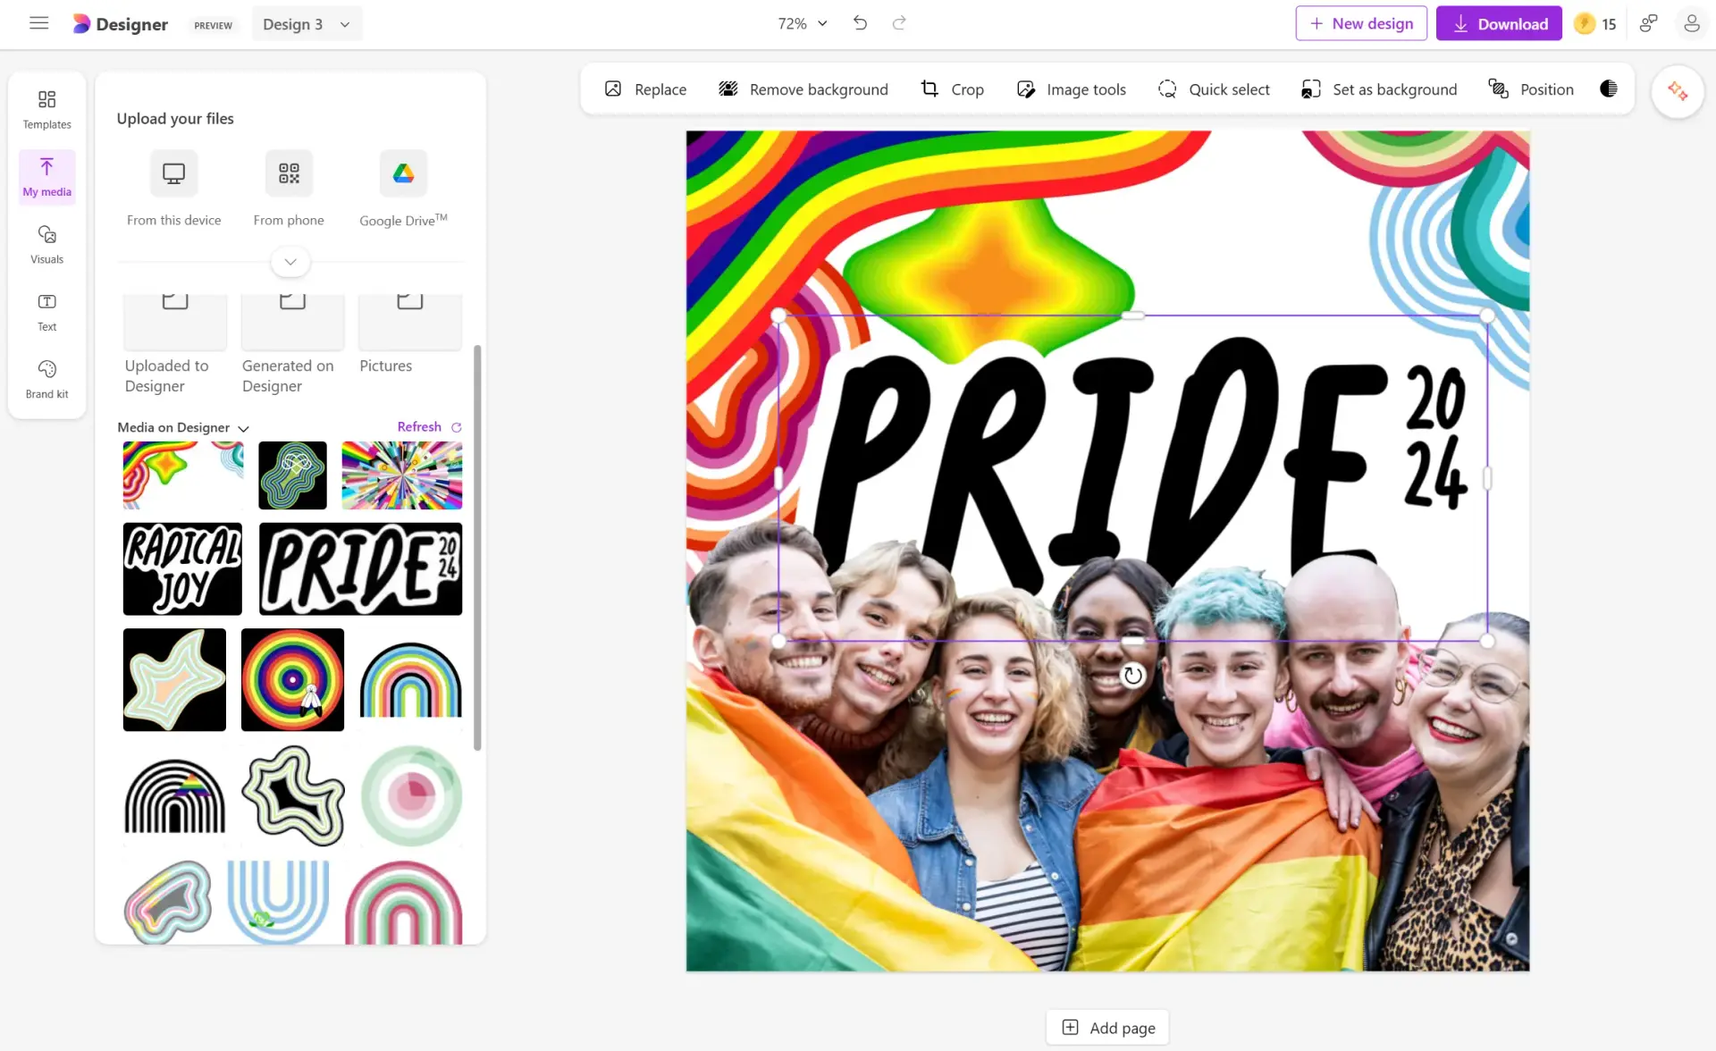Open the Pictures folder
Viewport: 1716px width, 1051px height.
(x=409, y=336)
